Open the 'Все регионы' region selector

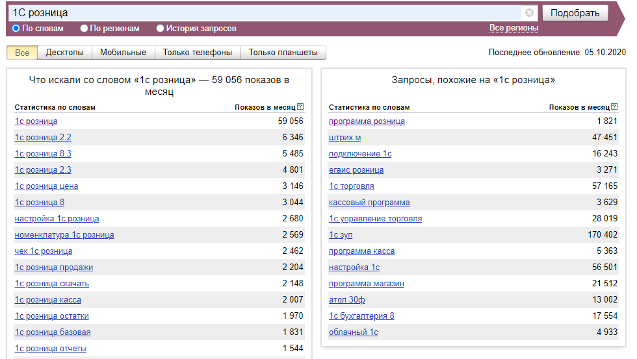click(513, 28)
